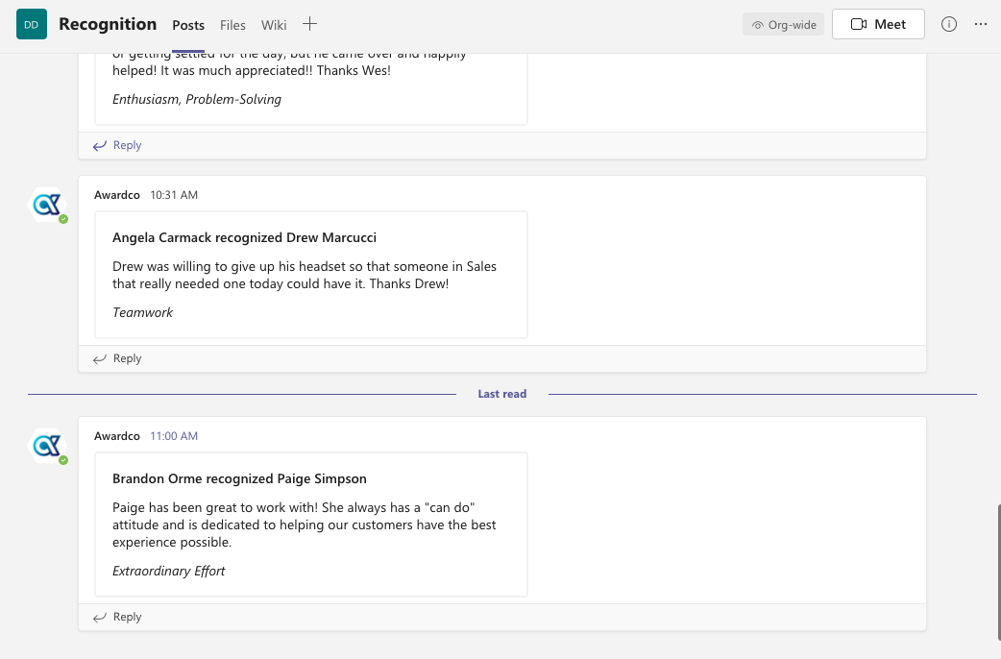Click the Org-wide badge
The image size is (1001, 659).
coord(784,25)
